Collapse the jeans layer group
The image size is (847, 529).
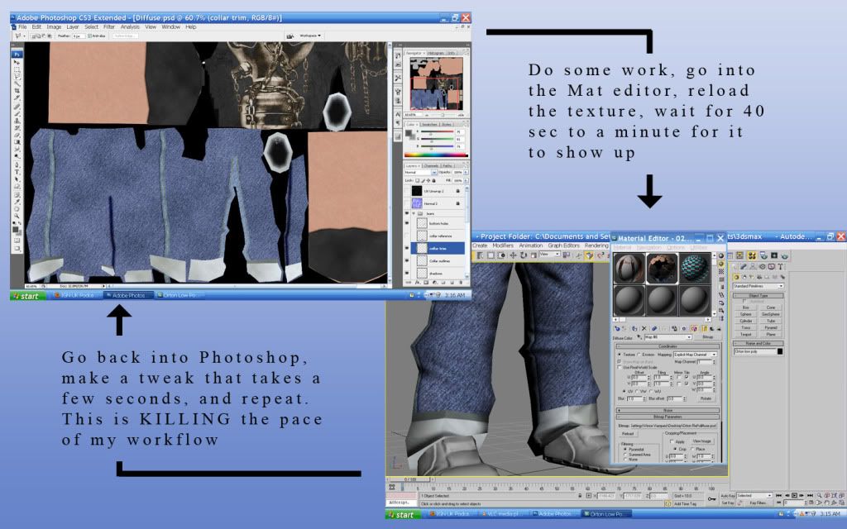tap(414, 213)
